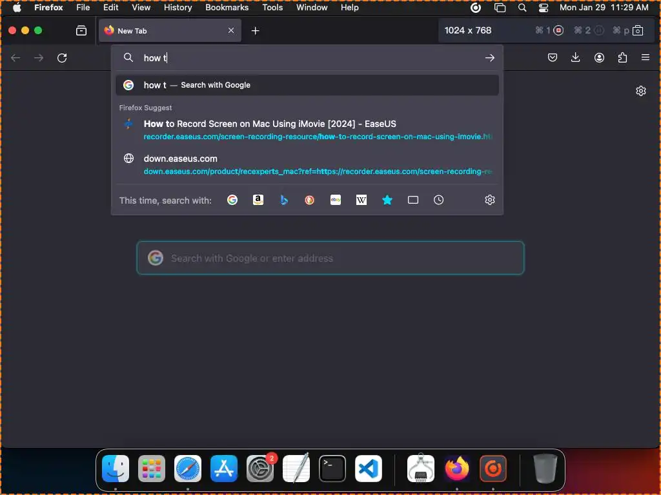Screen dimensions: 661x495
Task: Go back with the back arrow
Action: 15,57
